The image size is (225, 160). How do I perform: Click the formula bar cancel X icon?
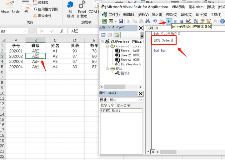pos(42,31)
